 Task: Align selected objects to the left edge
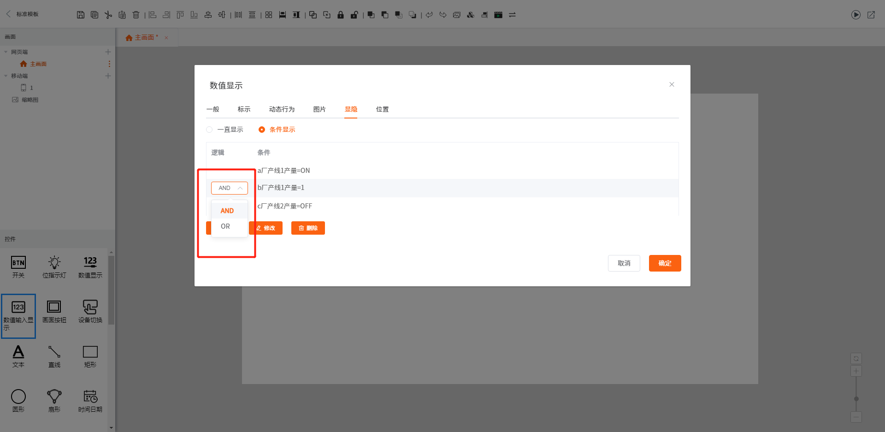click(x=153, y=15)
